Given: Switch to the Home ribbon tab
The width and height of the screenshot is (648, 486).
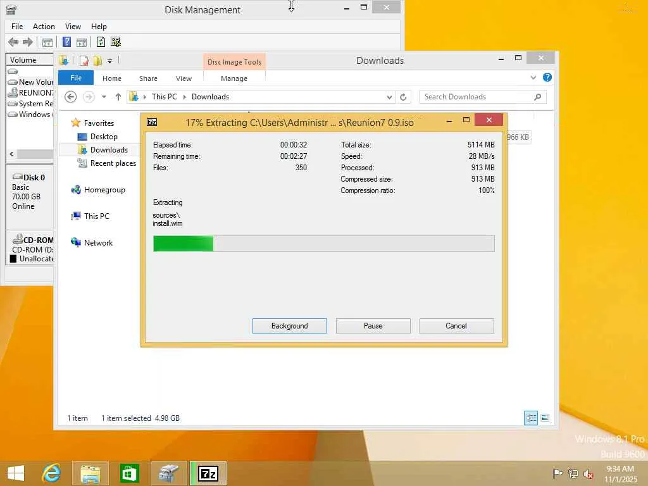Looking at the screenshot, I should click(112, 78).
